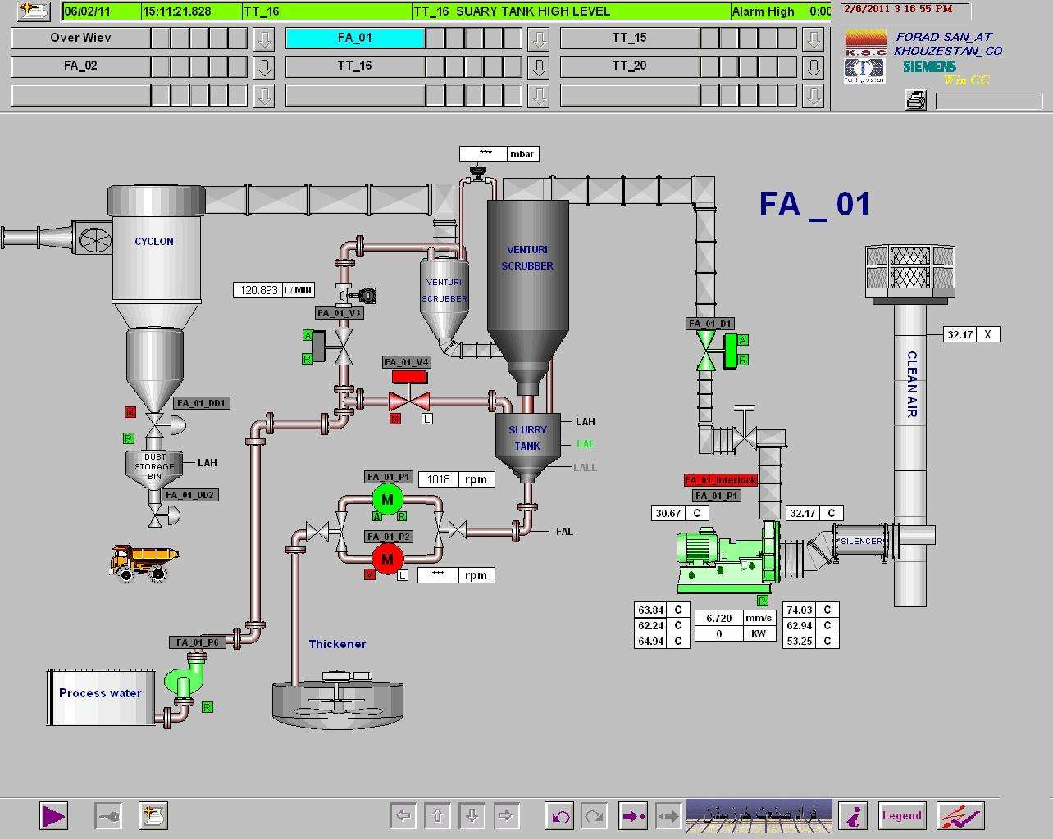
Task: Click the purple play arrow in bottom toolbar
Action: pyautogui.click(x=53, y=816)
